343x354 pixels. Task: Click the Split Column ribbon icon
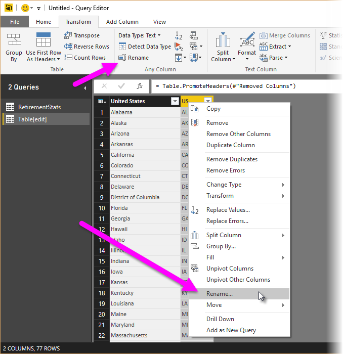[223, 41]
